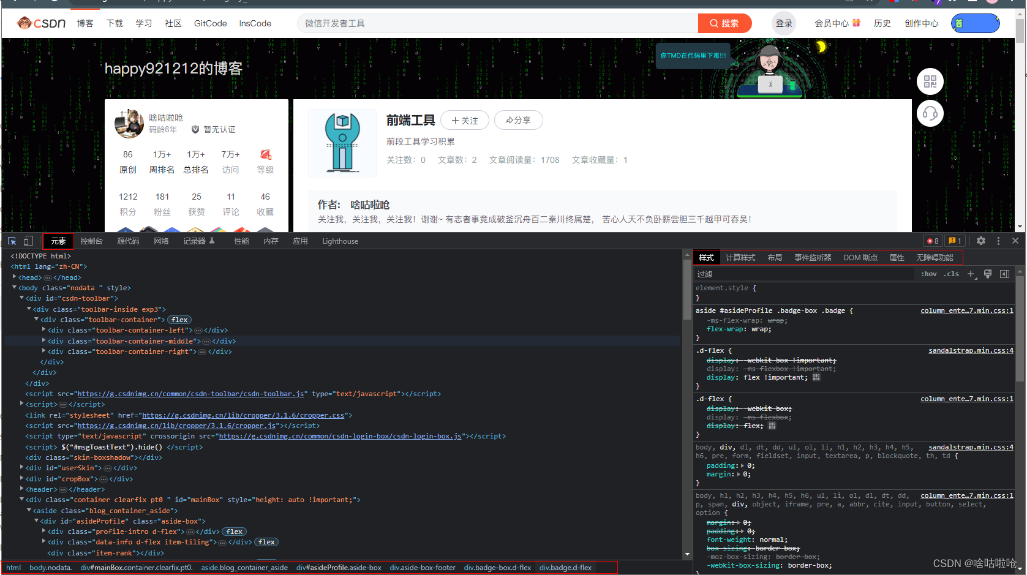This screenshot has height=575, width=1027.
Task: Open flexbox editor icon after struck-out display: flex
Action: point(772,426)
